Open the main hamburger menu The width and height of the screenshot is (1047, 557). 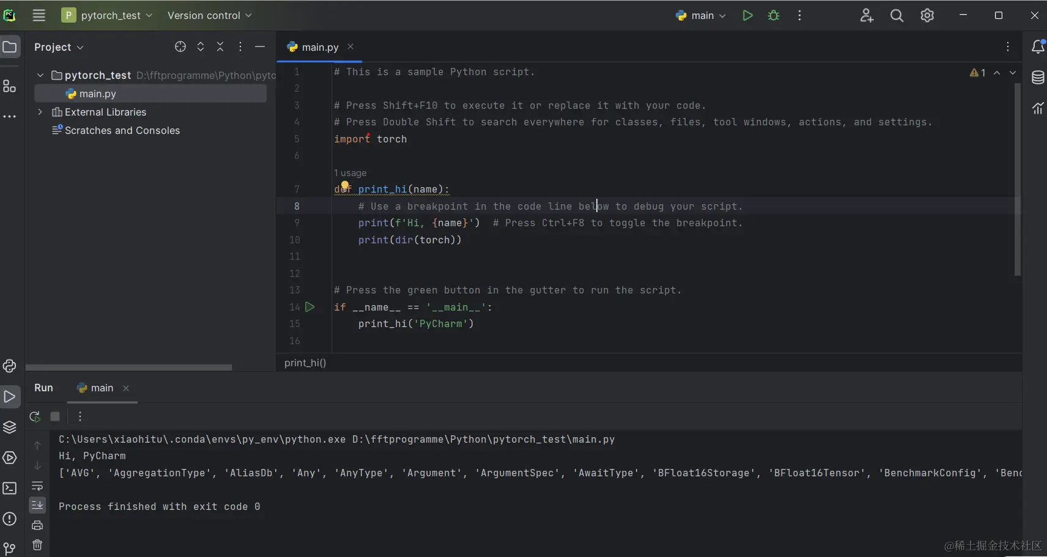pos(39,15)
